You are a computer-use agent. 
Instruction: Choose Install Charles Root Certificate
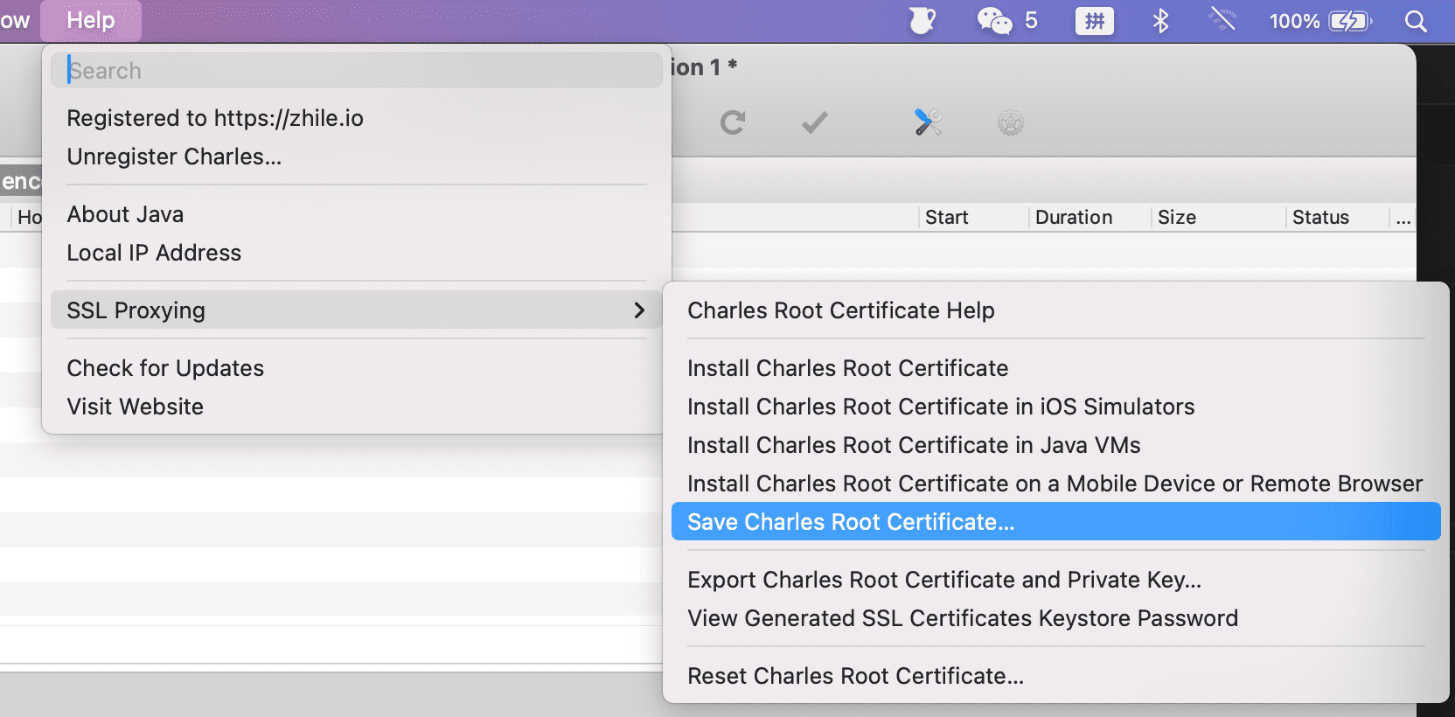coord(847,368)
